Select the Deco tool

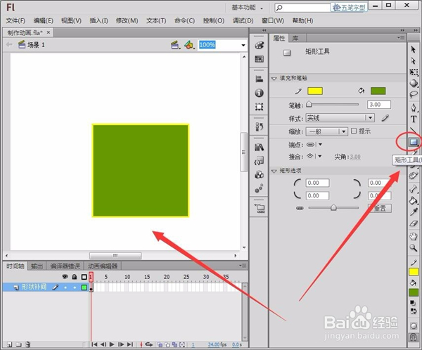[414, 176]
